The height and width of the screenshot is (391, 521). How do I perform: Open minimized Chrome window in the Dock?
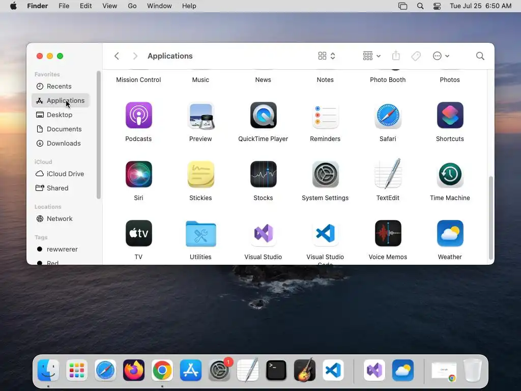pyautogui.click(x=444, y=371)
